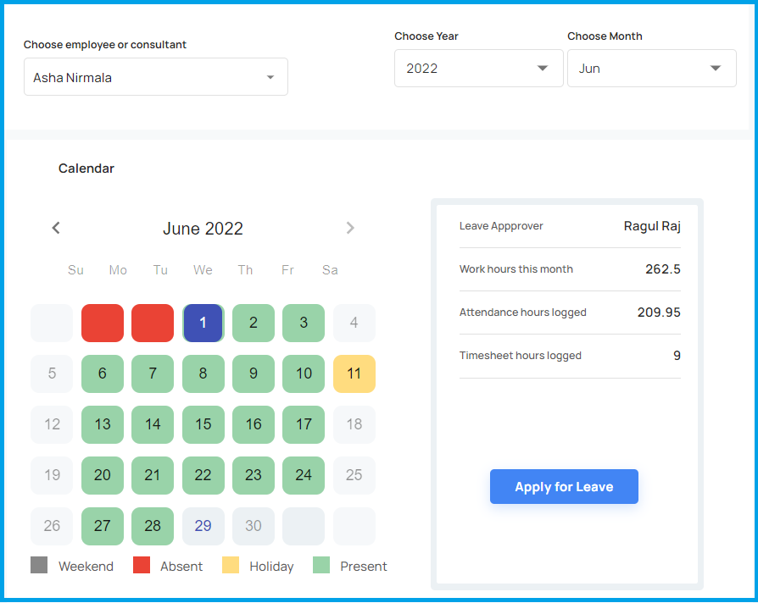Select Sunday June 5
Screen dimensions: 758x603
coord(52,373)
